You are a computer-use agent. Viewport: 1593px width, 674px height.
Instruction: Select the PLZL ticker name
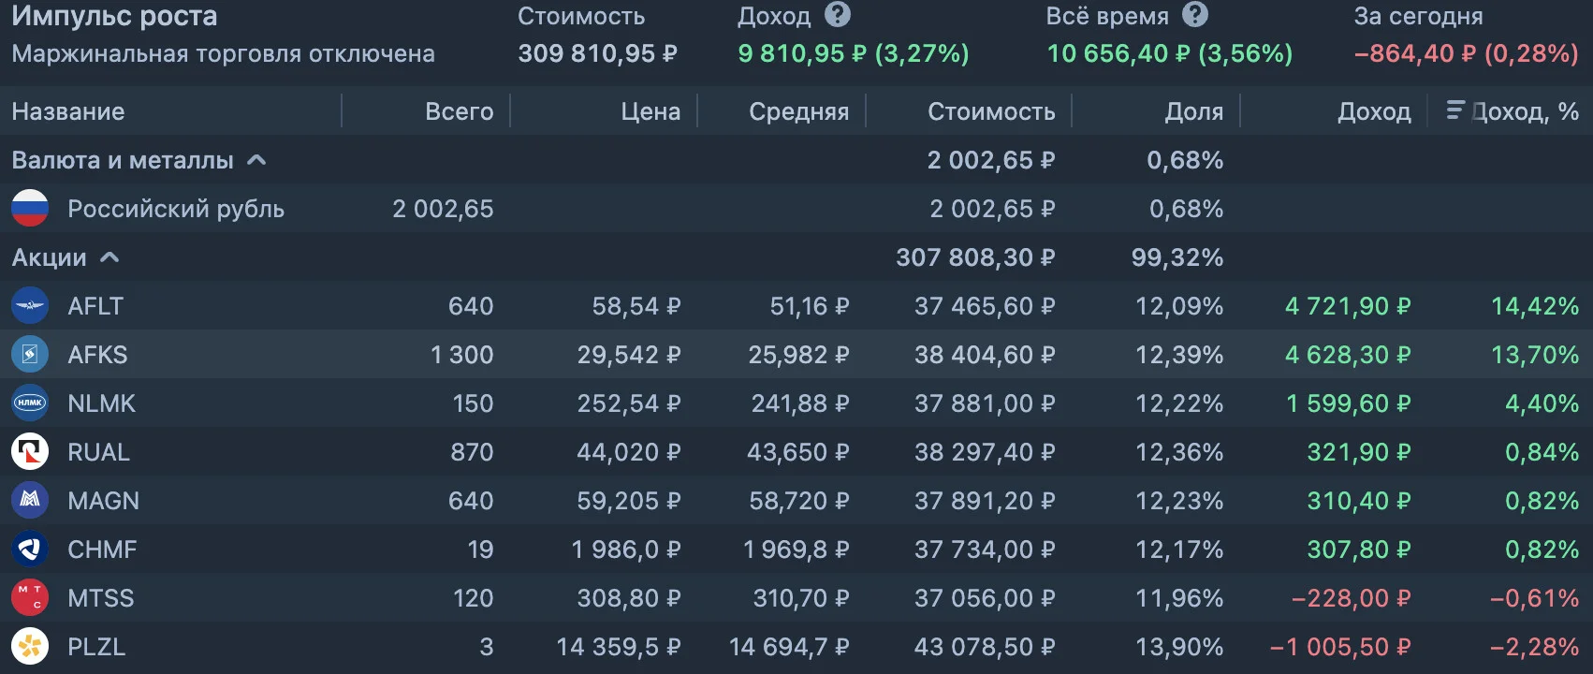(96, 647)
